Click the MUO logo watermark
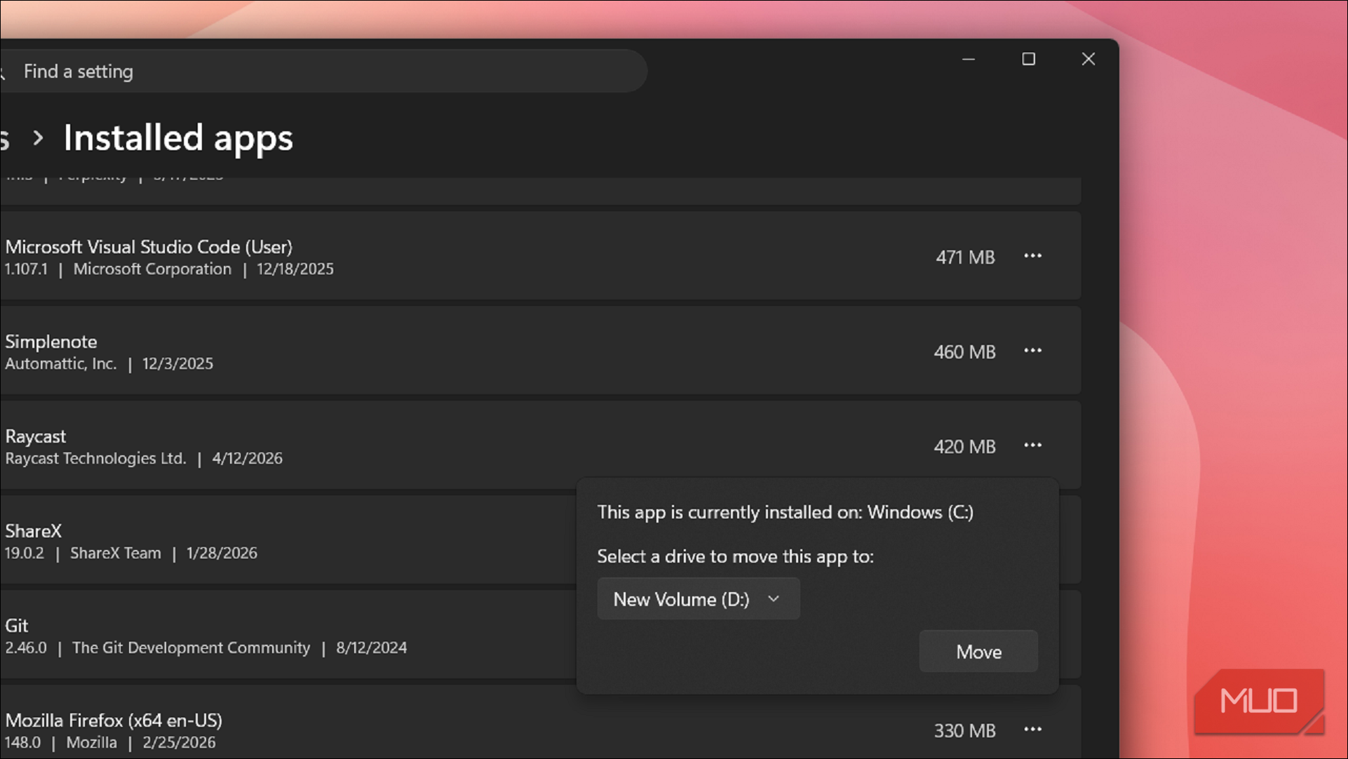The width and height of the screenshot is (1348, 759). (x=1260, y=701)
